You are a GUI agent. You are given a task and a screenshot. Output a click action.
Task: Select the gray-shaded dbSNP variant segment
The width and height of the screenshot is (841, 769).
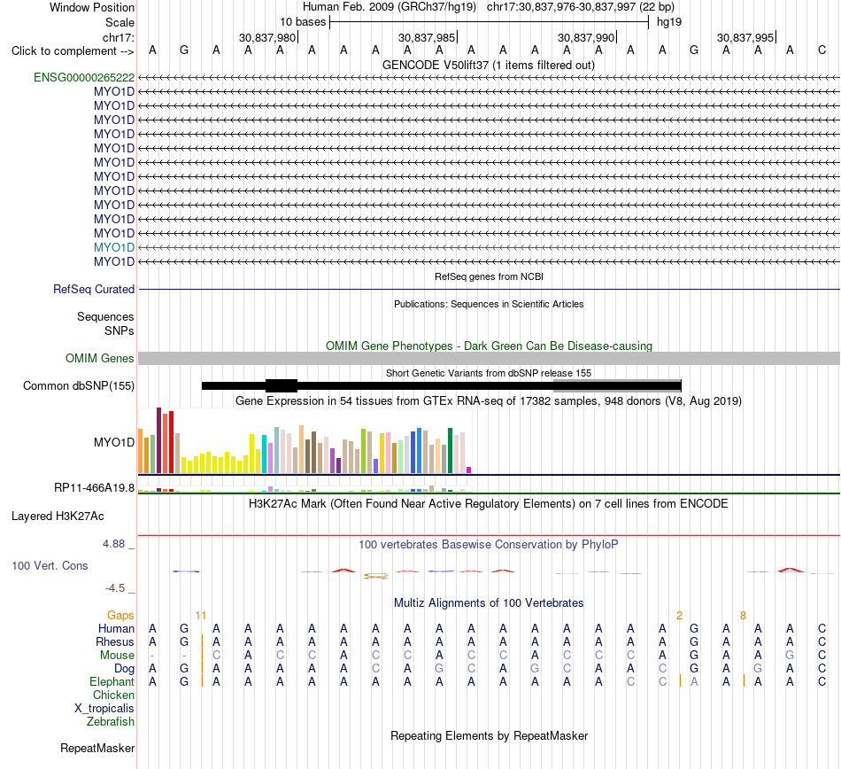[x=617, y=385]
